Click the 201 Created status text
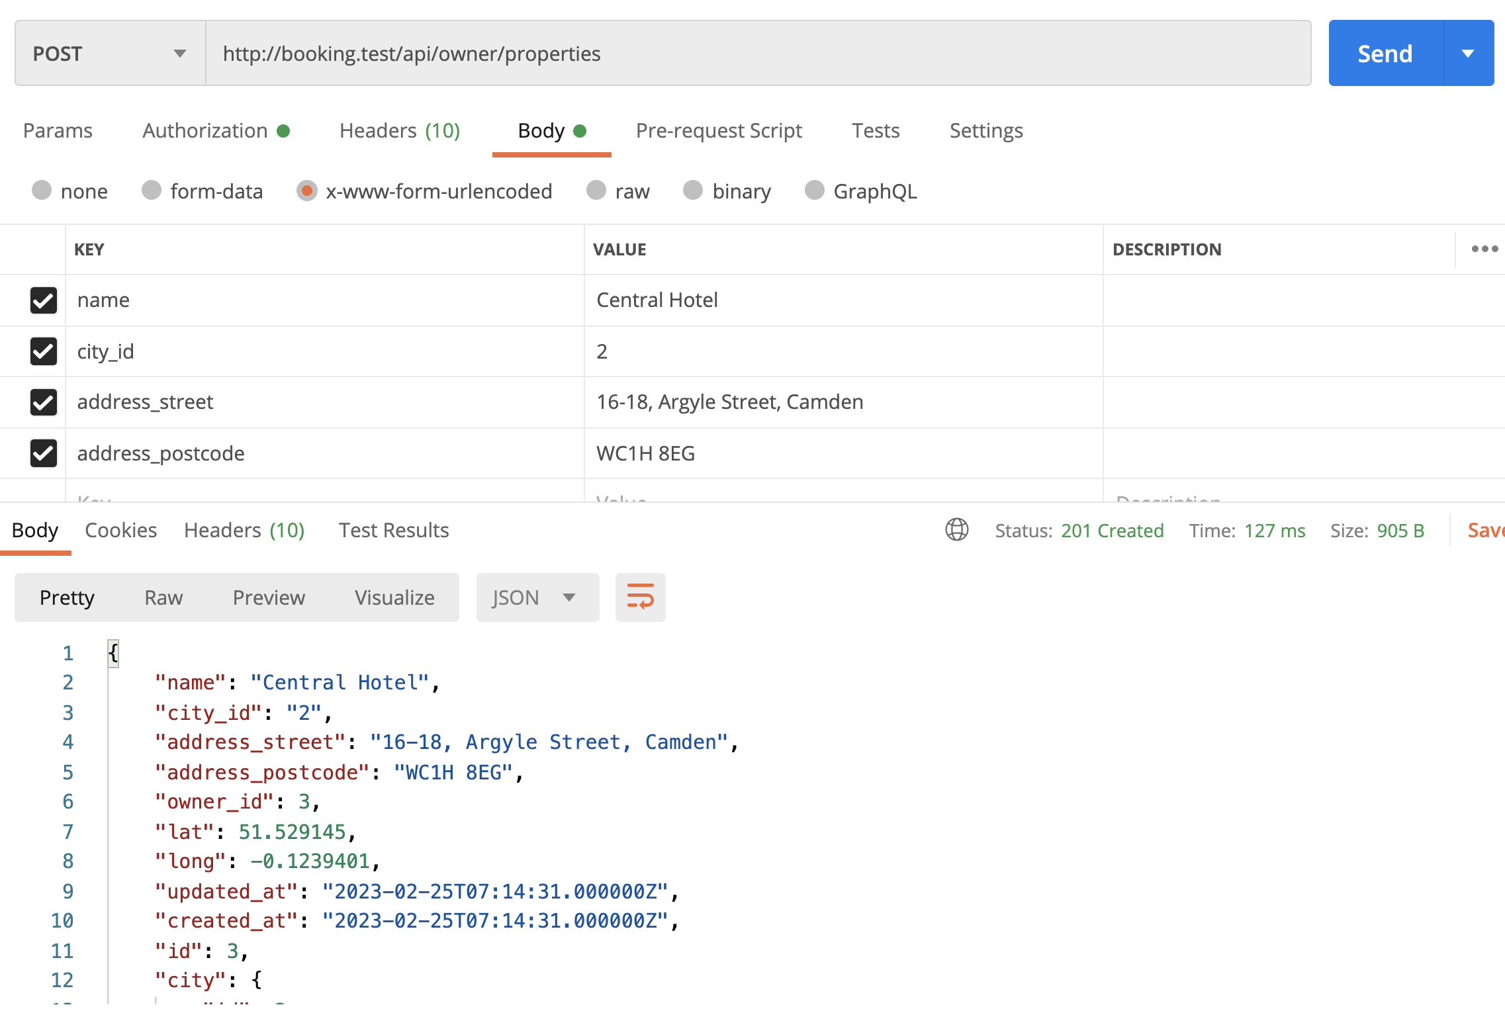This screenshot has width=1505, height=1011. [x=1112, y=531]
